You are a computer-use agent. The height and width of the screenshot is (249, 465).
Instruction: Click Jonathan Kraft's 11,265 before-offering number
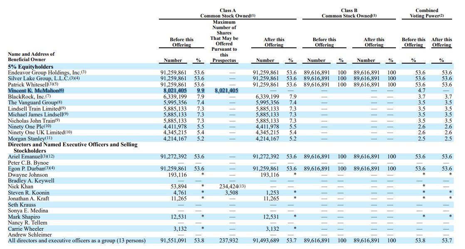pos(179,199)
